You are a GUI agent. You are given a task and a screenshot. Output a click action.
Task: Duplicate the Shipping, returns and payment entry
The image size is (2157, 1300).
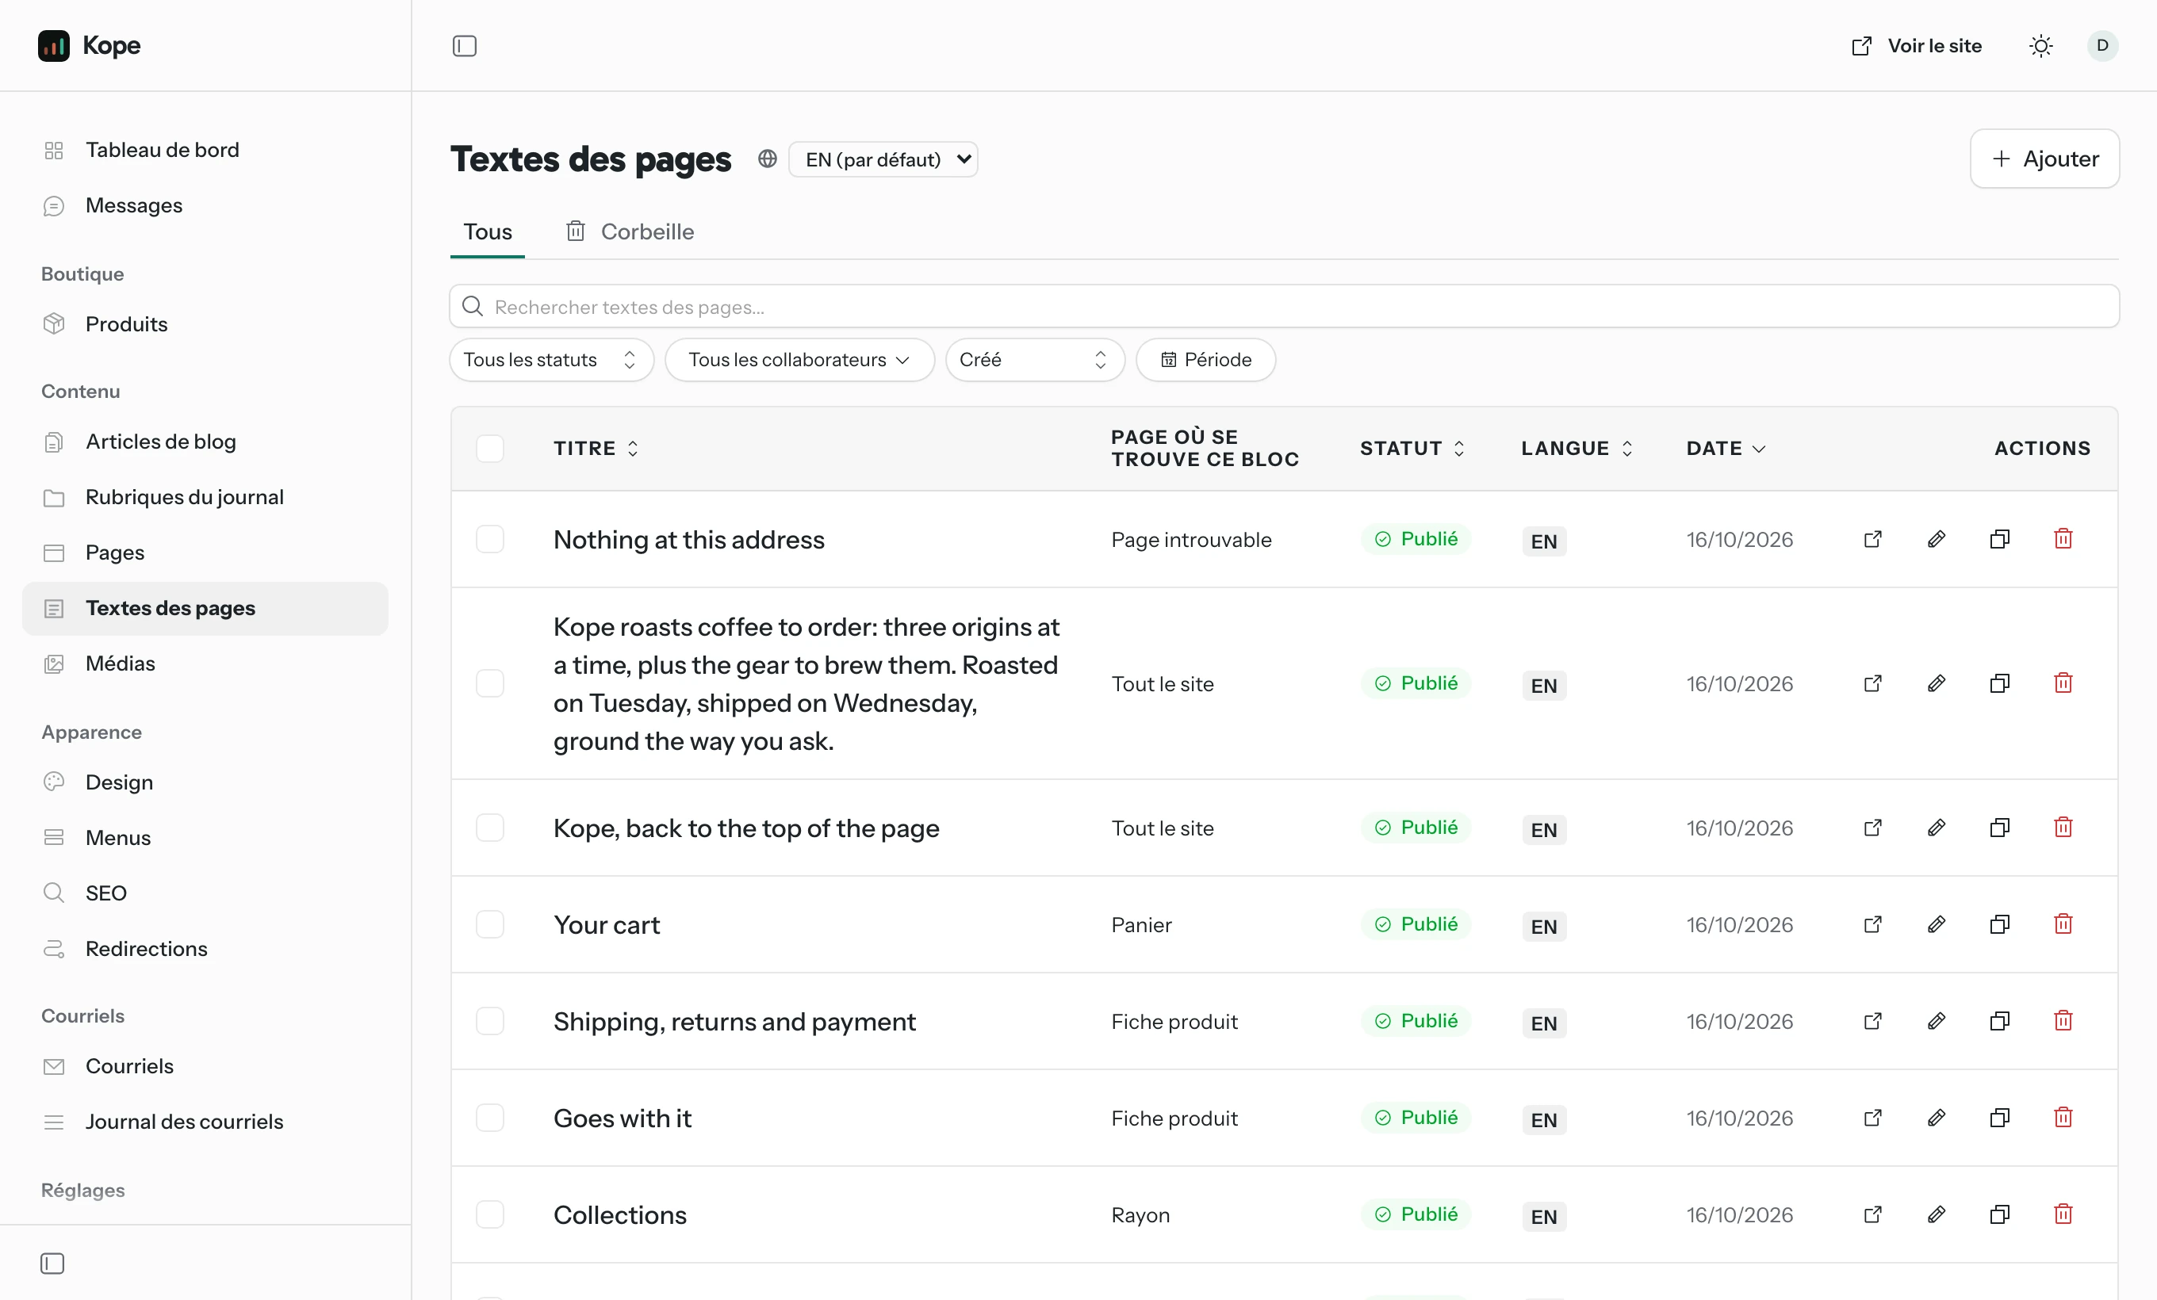click(1999, 1021)
